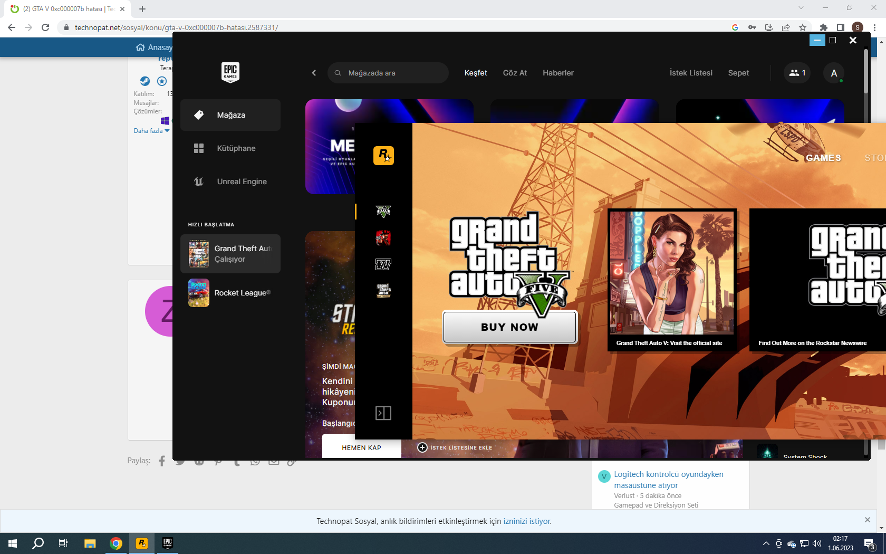Screen dimensions: 886x554
Task: Add to wishlist with İSTEK LİSTESİNE EKLE
Action: (x=455, y=447)
